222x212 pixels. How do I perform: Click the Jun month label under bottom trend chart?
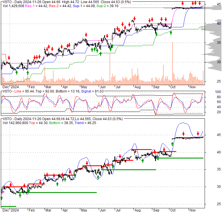pyautogui.click(x=102, y=210)
